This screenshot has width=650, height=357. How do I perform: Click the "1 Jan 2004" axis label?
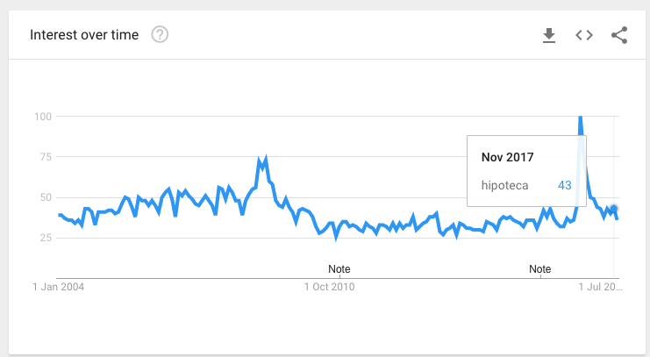click(59, 285)
